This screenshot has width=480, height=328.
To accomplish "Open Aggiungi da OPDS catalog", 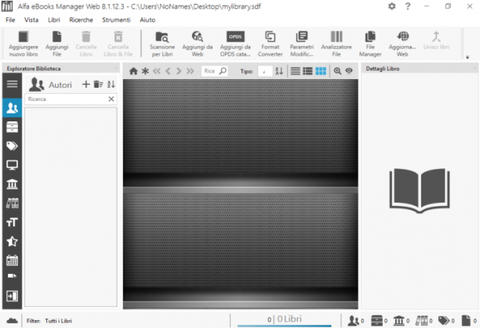I will [x=235, y=44].
